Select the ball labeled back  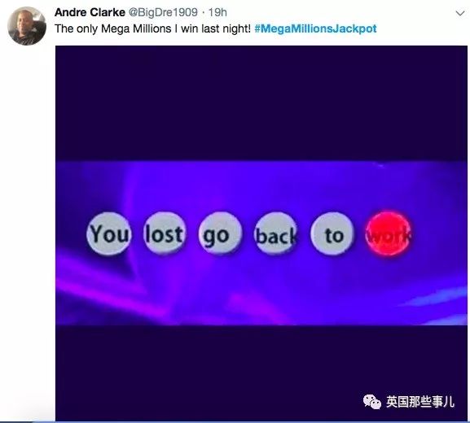(276, 233)
